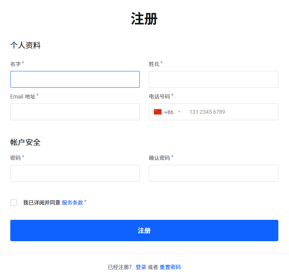This screenshot has width=289, height=274.
Task: Click the Email 地址 field label
Action: (23, 97)
